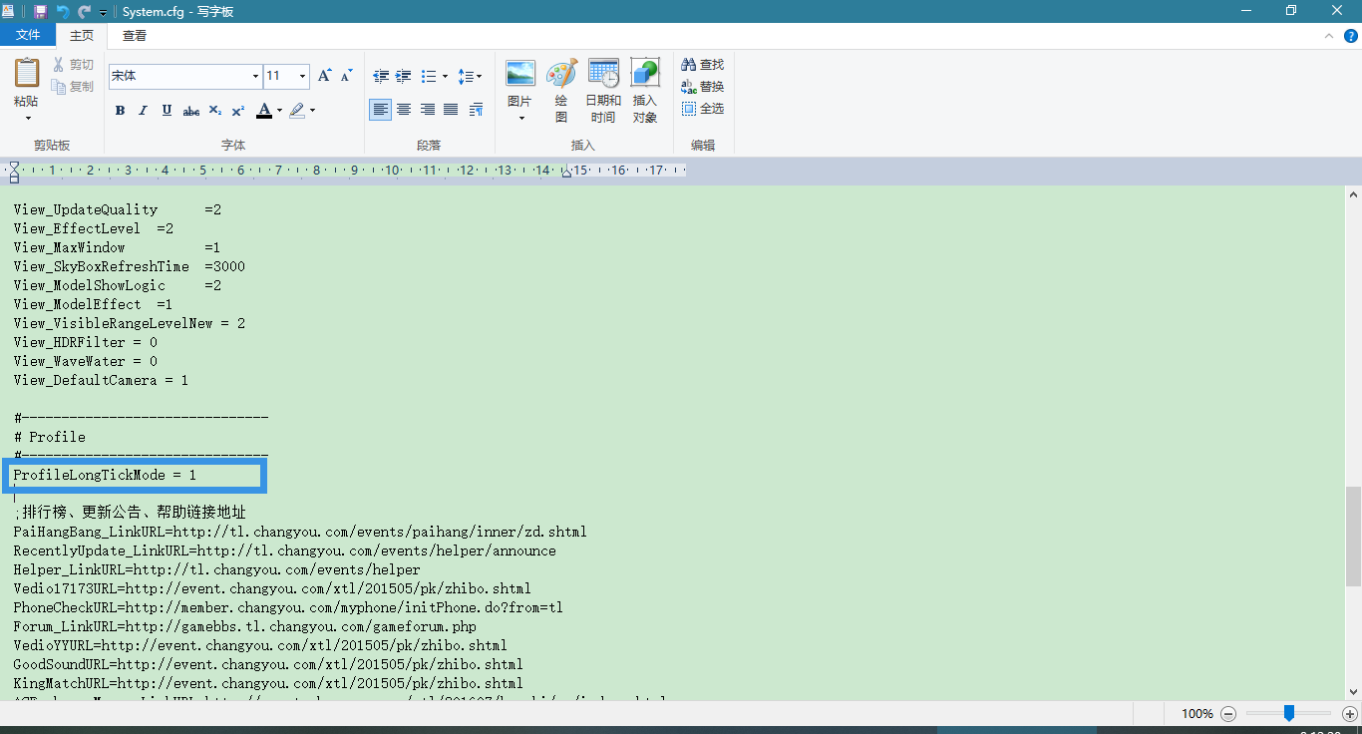Place cursor in line ProfileLongTickMode = 1
The image size is (1362, 734).
pyautogui.click(x=105, y=476)
